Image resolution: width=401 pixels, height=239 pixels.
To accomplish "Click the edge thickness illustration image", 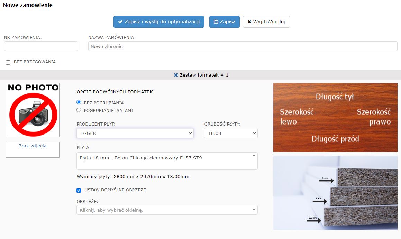I will (x=335, y=192).
